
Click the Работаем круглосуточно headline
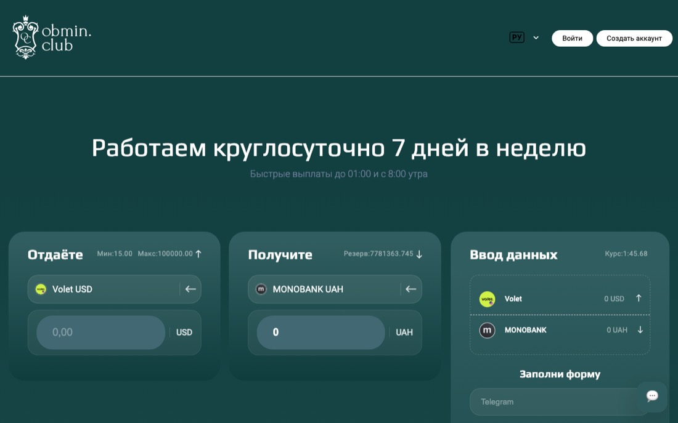point(338,148)
